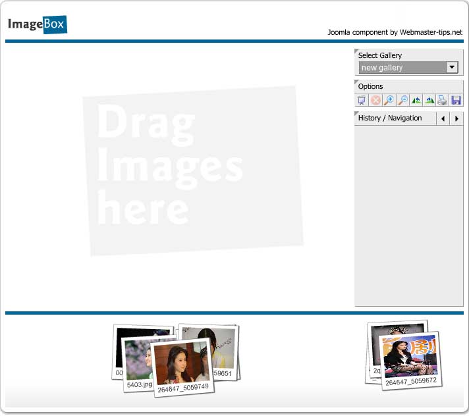The image size is (469, 416).
Task: Select the 264647_5059672 photo thumbnail
Action: coord(409,359)
